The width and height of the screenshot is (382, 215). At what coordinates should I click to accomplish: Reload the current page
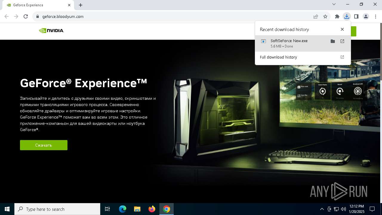(26, 16)
